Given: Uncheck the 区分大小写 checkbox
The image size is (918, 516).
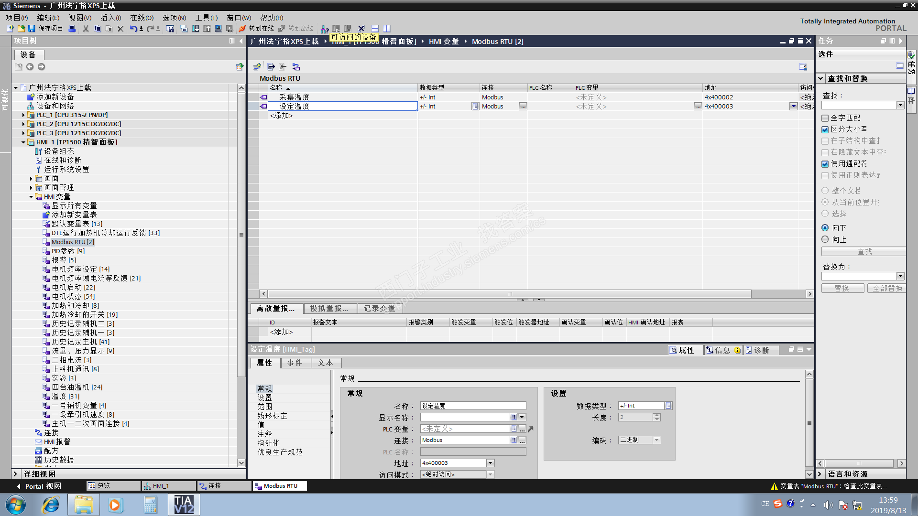Looking at the screenshot, I should pyautogui.click(x=825, y=129).
